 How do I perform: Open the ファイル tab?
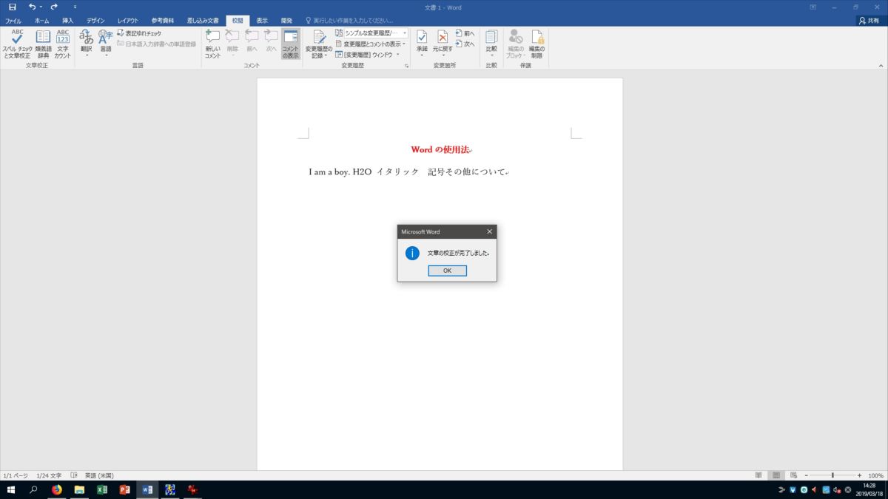pyautogui.click(x=13, y=21)
